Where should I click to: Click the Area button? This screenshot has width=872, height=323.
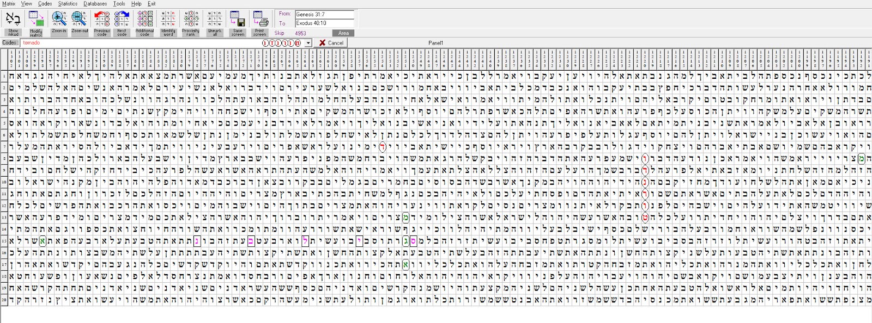(x=343, y=33)
